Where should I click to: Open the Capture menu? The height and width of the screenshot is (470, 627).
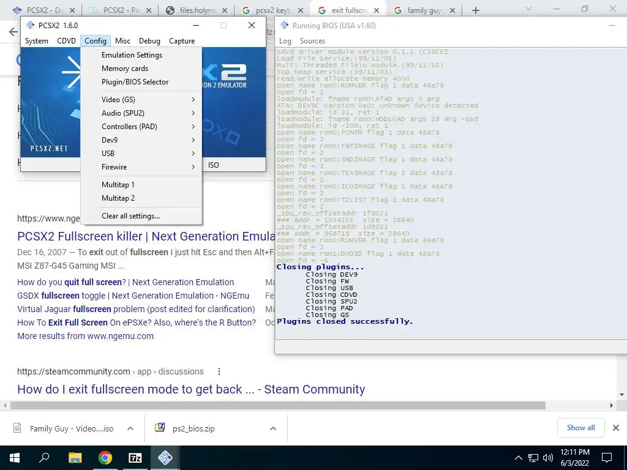click(182, 41)
